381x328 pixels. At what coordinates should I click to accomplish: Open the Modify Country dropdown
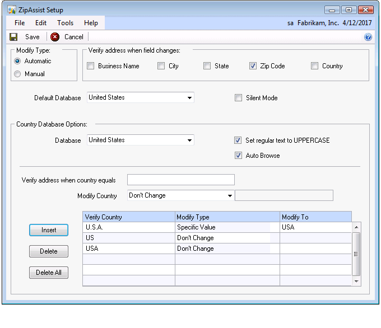point(230,195)
